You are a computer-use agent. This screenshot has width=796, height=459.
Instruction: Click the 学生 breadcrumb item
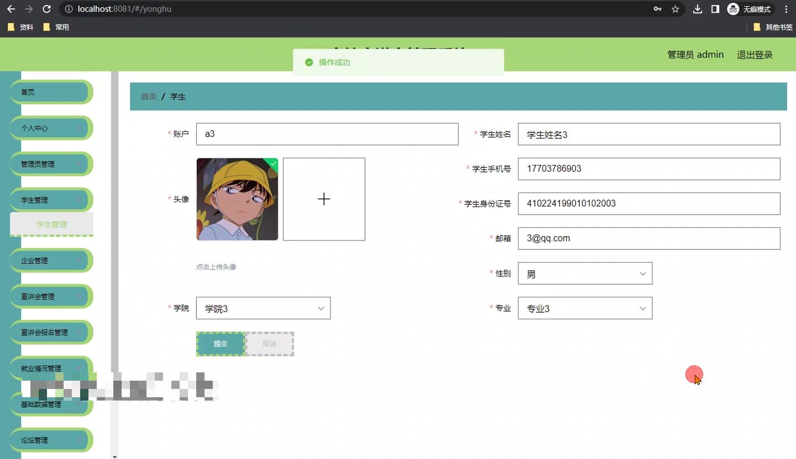pyautogui.click(x=178, y=97)
